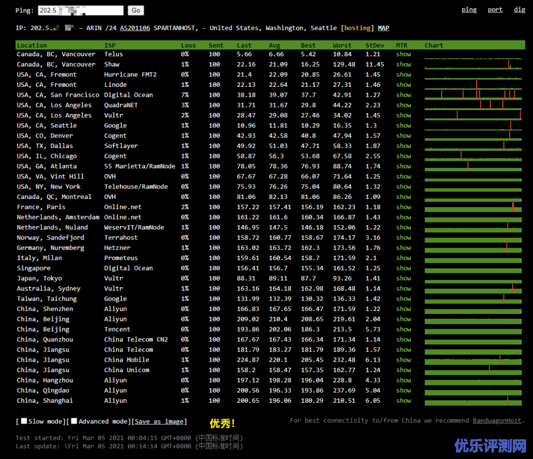Show MTR for the Telus Vancouver row
The image size is (533, 459).
404,54
